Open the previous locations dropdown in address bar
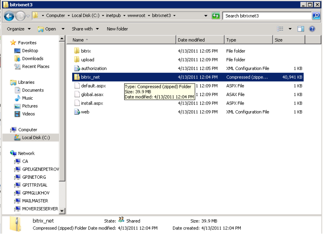The image size is (323, 234). coord(206,16)
